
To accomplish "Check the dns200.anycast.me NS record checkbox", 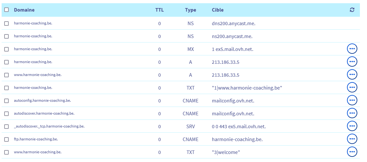I will (6, 24).
